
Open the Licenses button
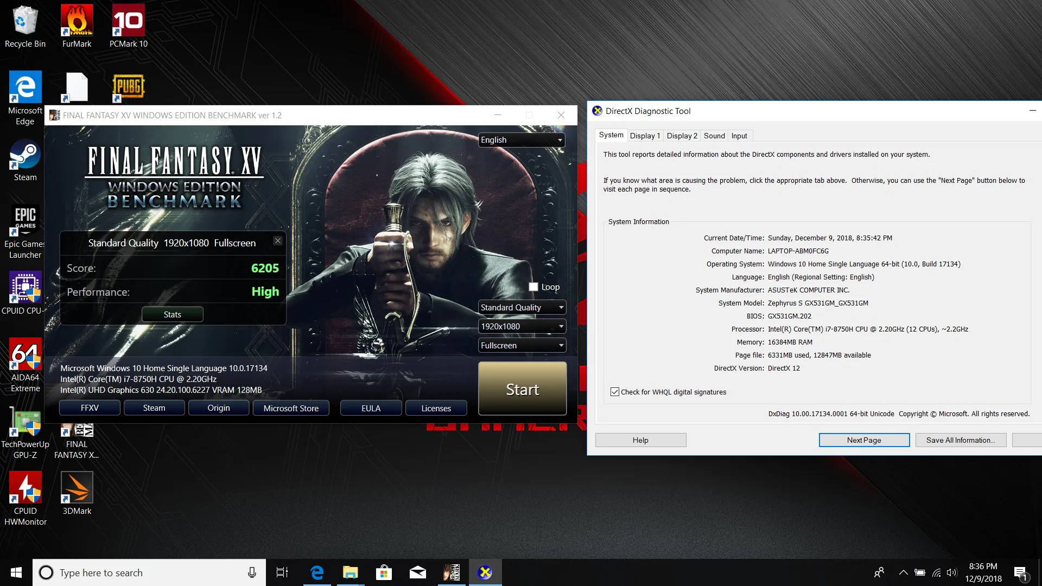[436, 408]
